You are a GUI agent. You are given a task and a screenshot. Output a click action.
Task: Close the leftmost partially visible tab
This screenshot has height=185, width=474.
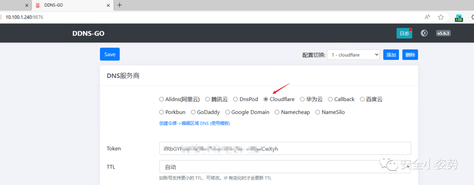[x=27, y=5]
